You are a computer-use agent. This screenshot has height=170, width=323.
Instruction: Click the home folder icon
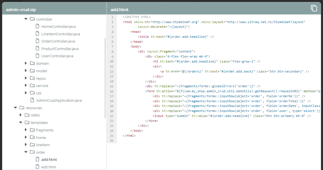[x=32, y=137]
